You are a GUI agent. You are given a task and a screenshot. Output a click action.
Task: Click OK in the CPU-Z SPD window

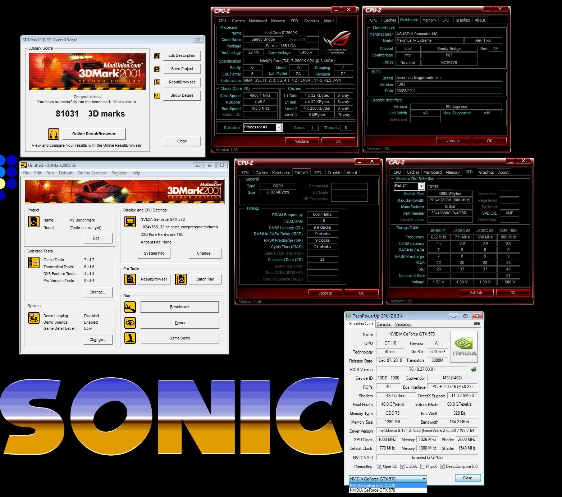(x=513, y=293)
